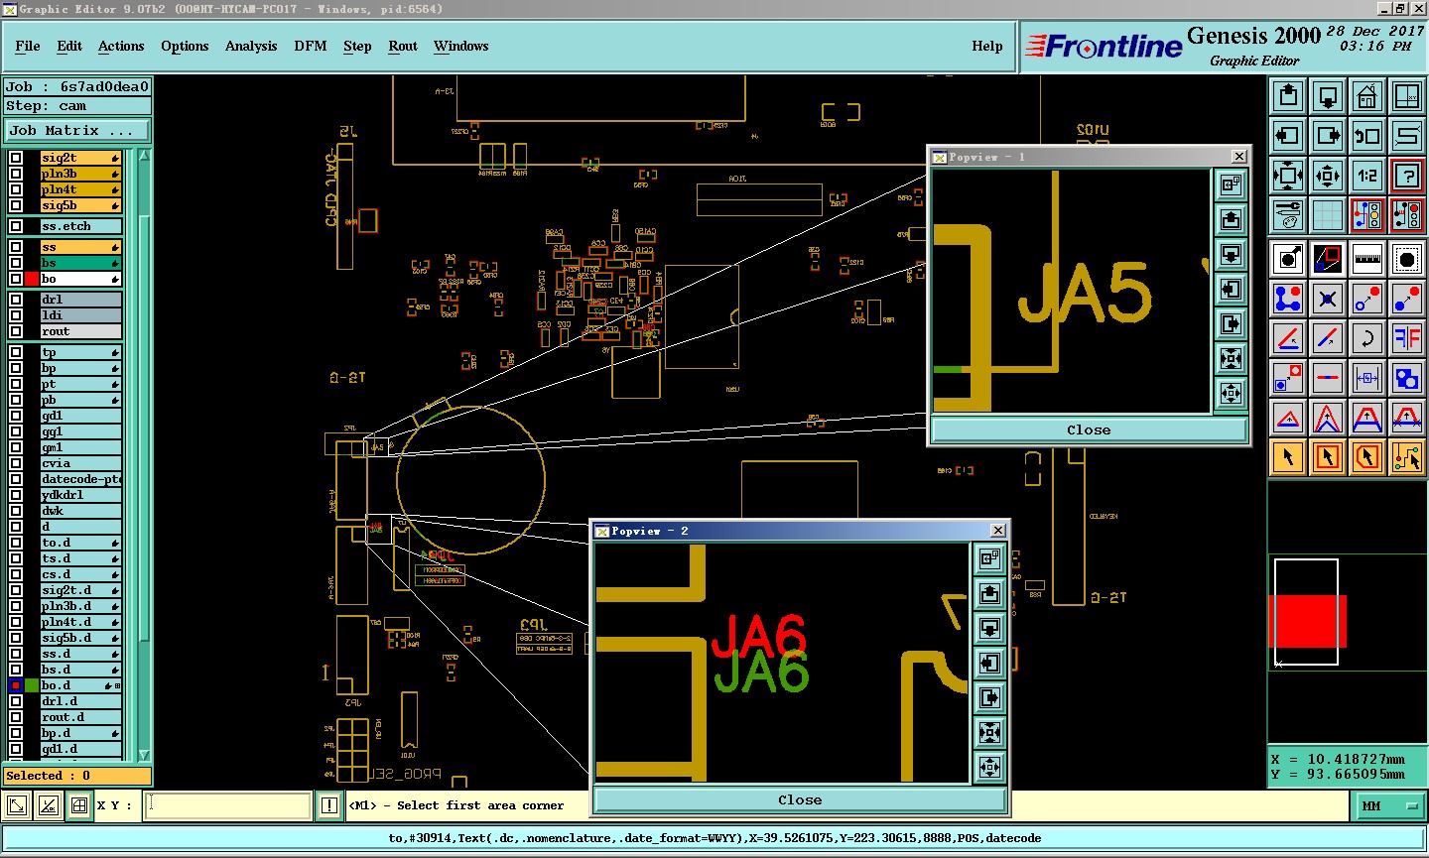Click the Home view house icon
The width and height of the screenshot is (1429, 858).
pos(1367,96)
